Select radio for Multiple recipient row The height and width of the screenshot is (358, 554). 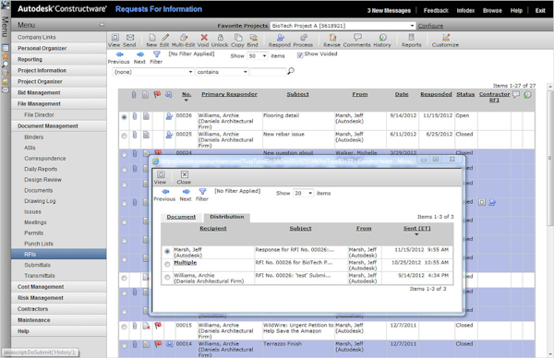click(x=167, y=264)
